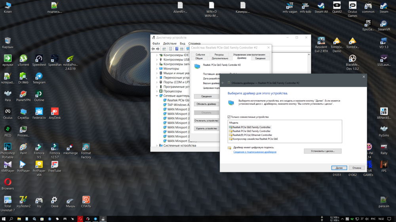Collapse the 'Сетевые адаптеры' node

[157, 96]
